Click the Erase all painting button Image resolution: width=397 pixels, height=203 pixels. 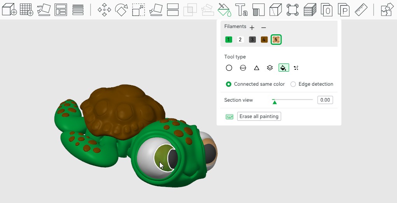click(259, 117)
